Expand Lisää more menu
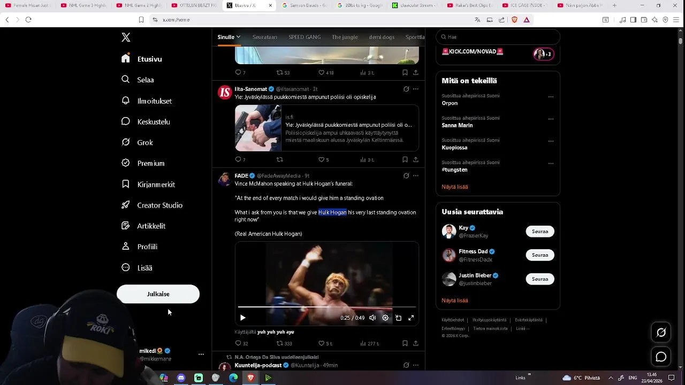This screenshot has height=385, width=685. point(137,267)
